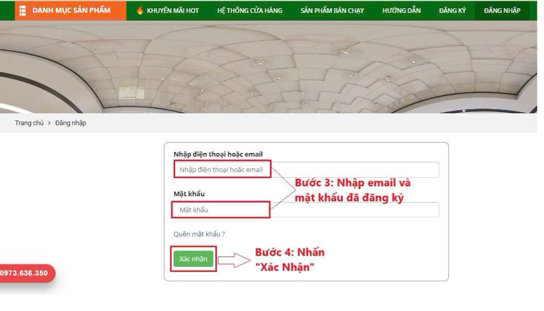Open the Đăng ký registration page
This screenshot has height=311, width=544.
click(x=452, y=10)
